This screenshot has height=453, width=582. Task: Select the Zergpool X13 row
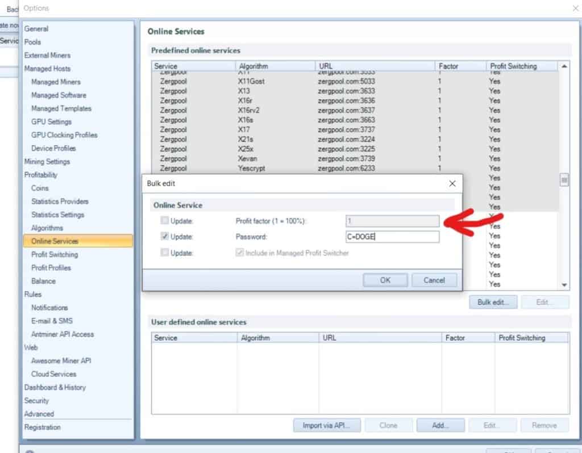[x=355, y=91]
